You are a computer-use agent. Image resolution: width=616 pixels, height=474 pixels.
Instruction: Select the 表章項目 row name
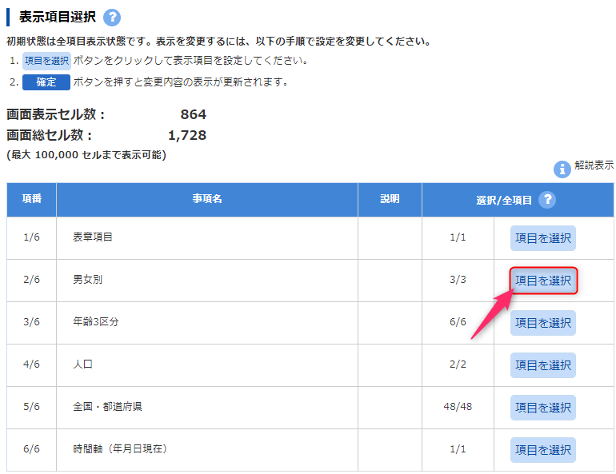coord(93,237)
